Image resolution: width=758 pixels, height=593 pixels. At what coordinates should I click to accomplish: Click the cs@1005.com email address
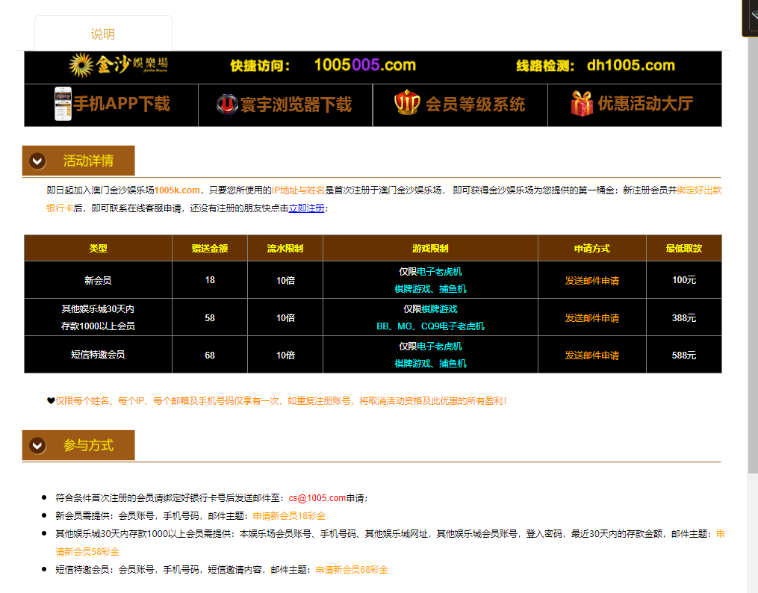tap(317, 498)
